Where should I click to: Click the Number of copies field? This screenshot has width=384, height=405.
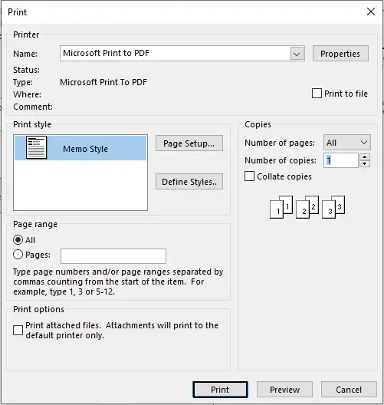[341, 160]
